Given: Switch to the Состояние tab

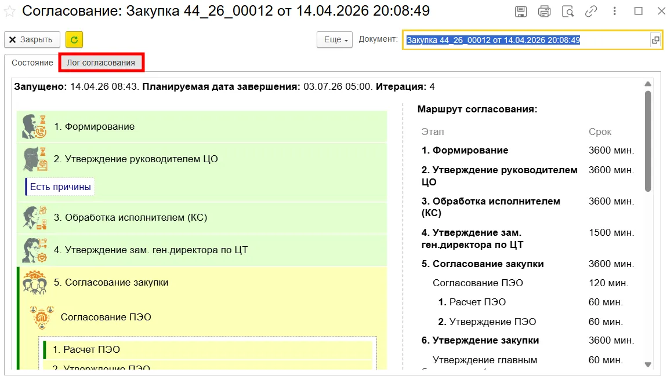Looking at the screenshot, I should pos(32,63).
